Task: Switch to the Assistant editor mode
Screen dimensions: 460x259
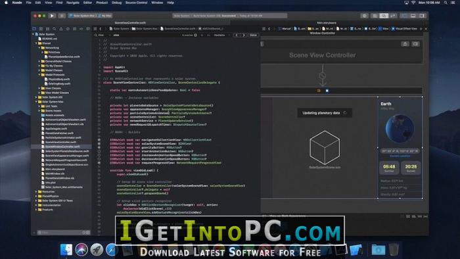Action: pyautogui.click(x=384, y=16)
